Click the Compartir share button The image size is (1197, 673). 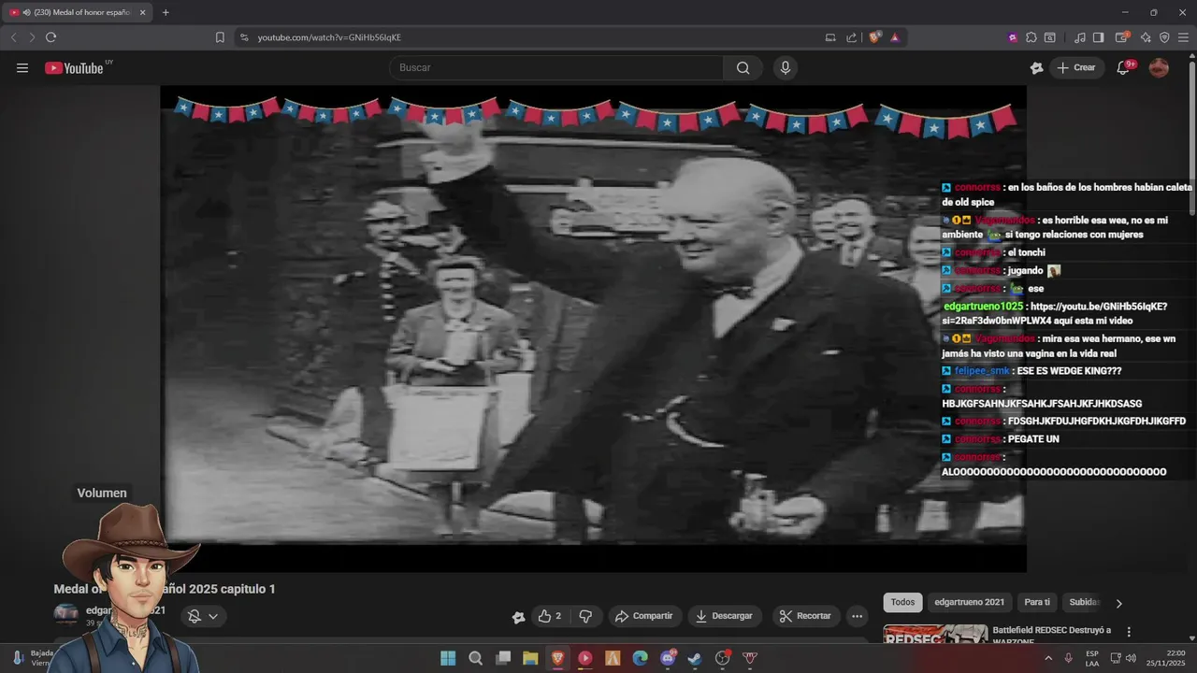643,616
